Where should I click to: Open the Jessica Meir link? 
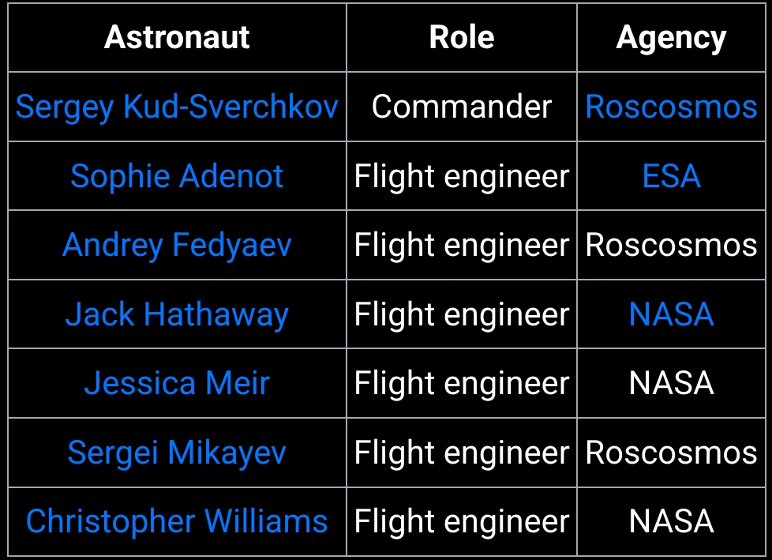pos(177,383)
